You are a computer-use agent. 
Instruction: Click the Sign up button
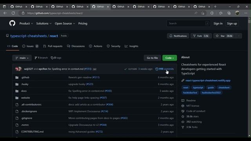click(232, 23)
